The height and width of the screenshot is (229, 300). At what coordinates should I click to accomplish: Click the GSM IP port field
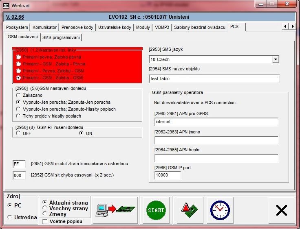[x=168, y=175]
